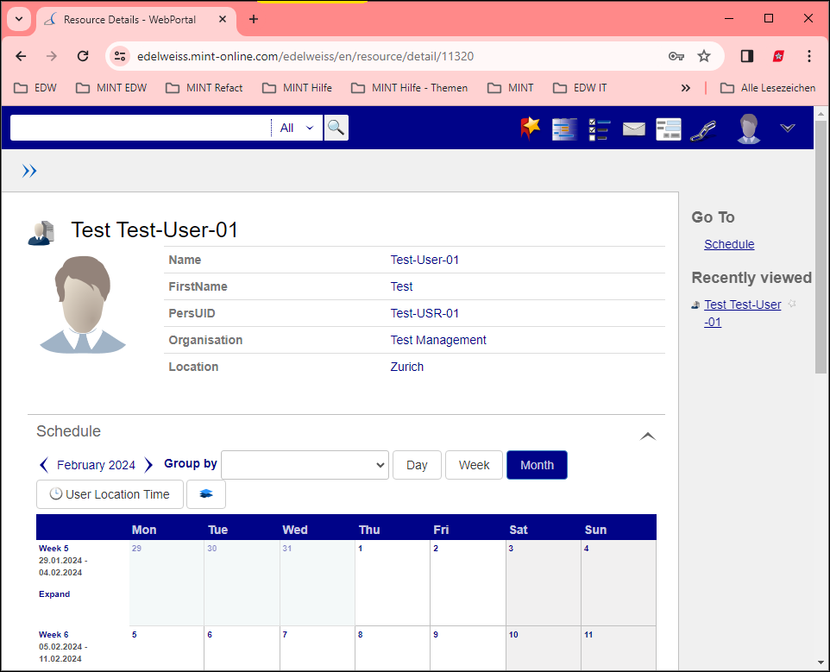Open the envelope messages icon
The image size is (830, 672).
(633, 129)
